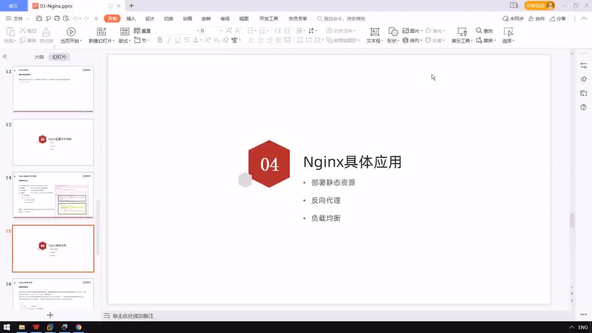Click the right sidebar help question icon
592x333 pixels.
[x=584, y=107]
